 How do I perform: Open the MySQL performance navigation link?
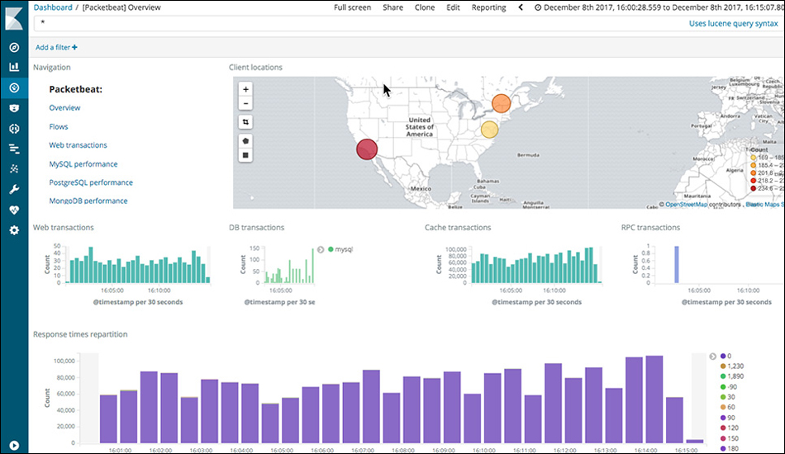click(83, 164)
